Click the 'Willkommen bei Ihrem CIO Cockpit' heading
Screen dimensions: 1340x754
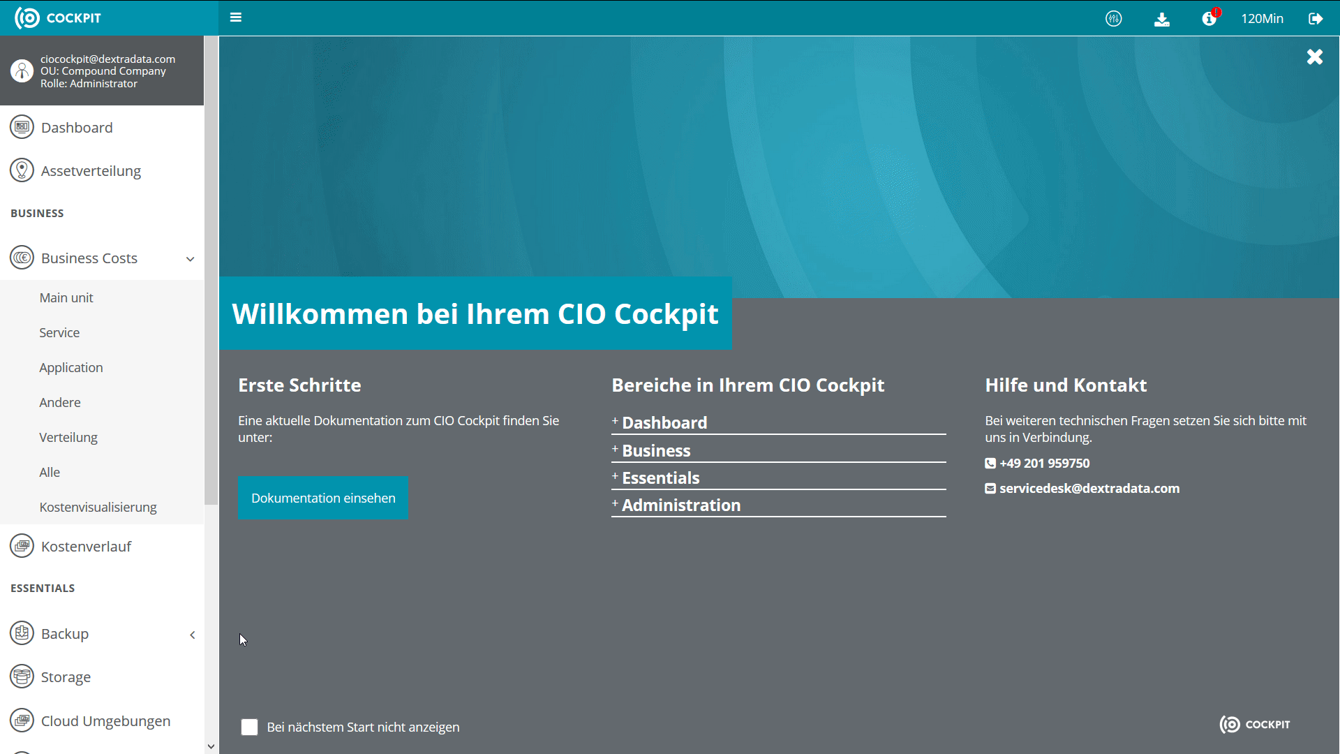click(475, 314)
